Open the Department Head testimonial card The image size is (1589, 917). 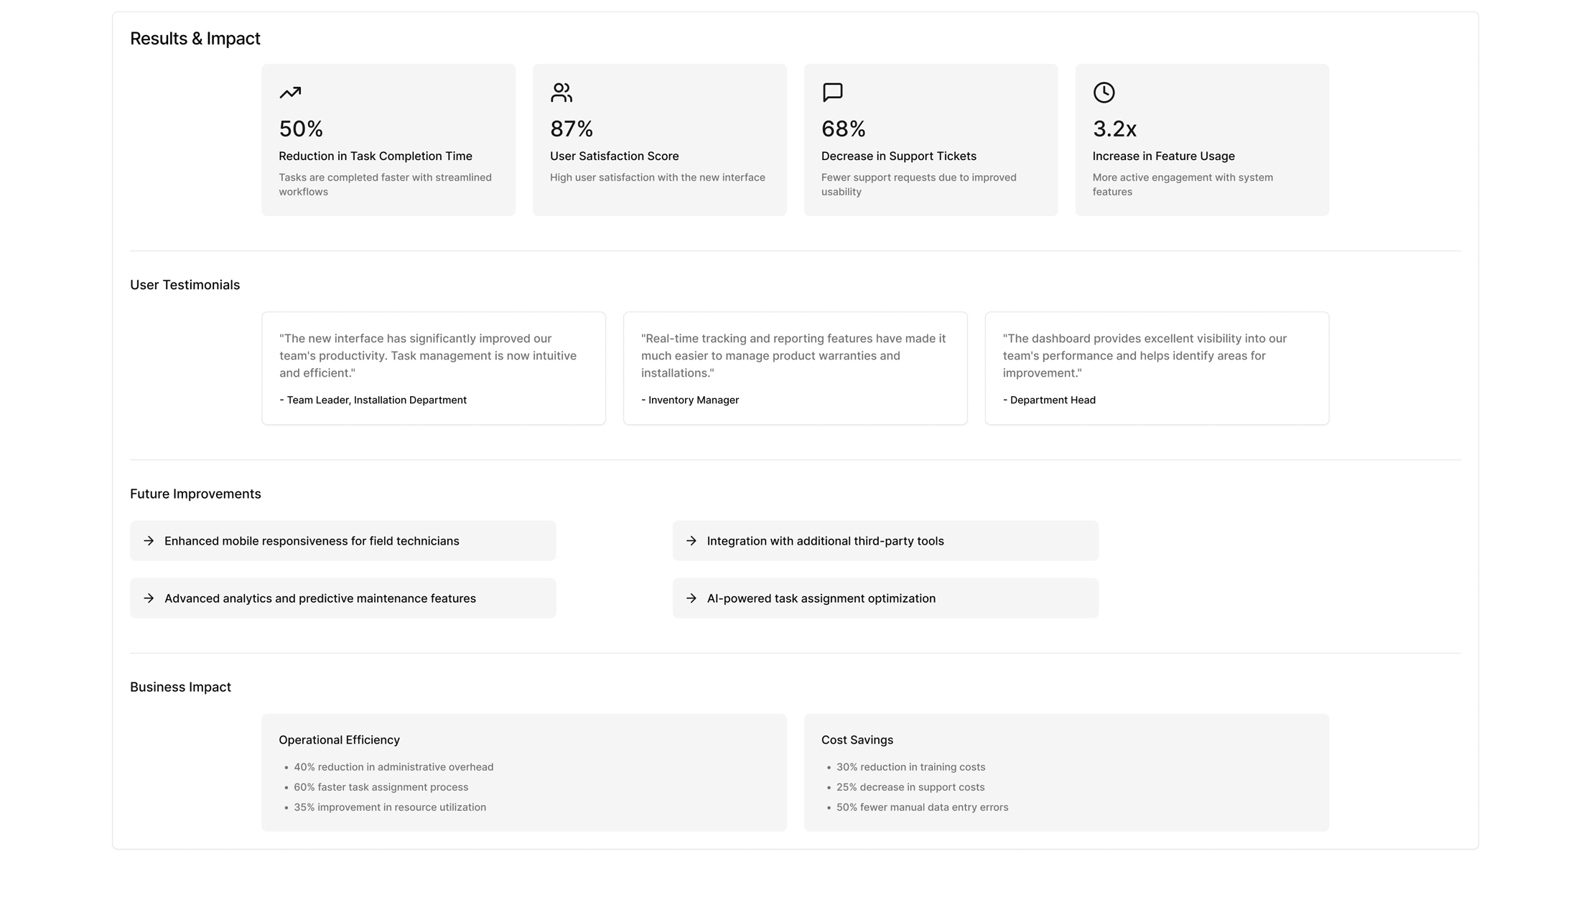[x=1157, y=368]
